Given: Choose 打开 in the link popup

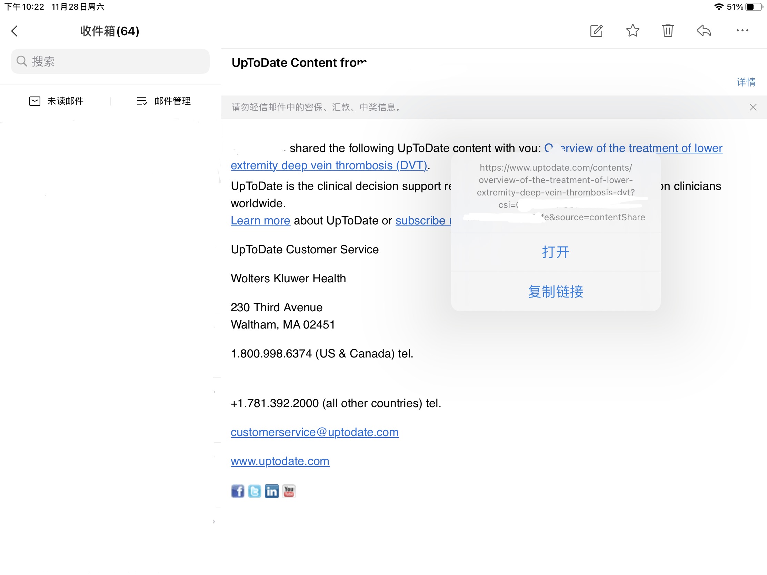Looking at the screenshot, I should (x=556, y=252).
